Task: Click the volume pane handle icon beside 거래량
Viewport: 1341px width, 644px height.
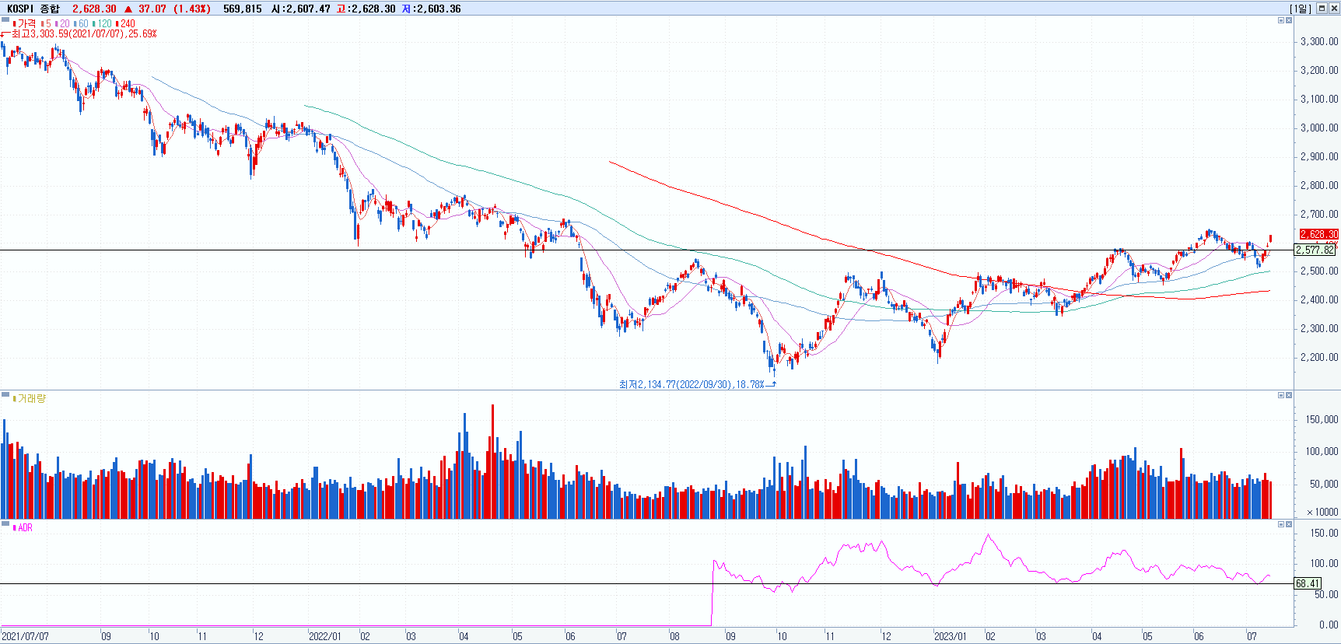Action: 5,395
